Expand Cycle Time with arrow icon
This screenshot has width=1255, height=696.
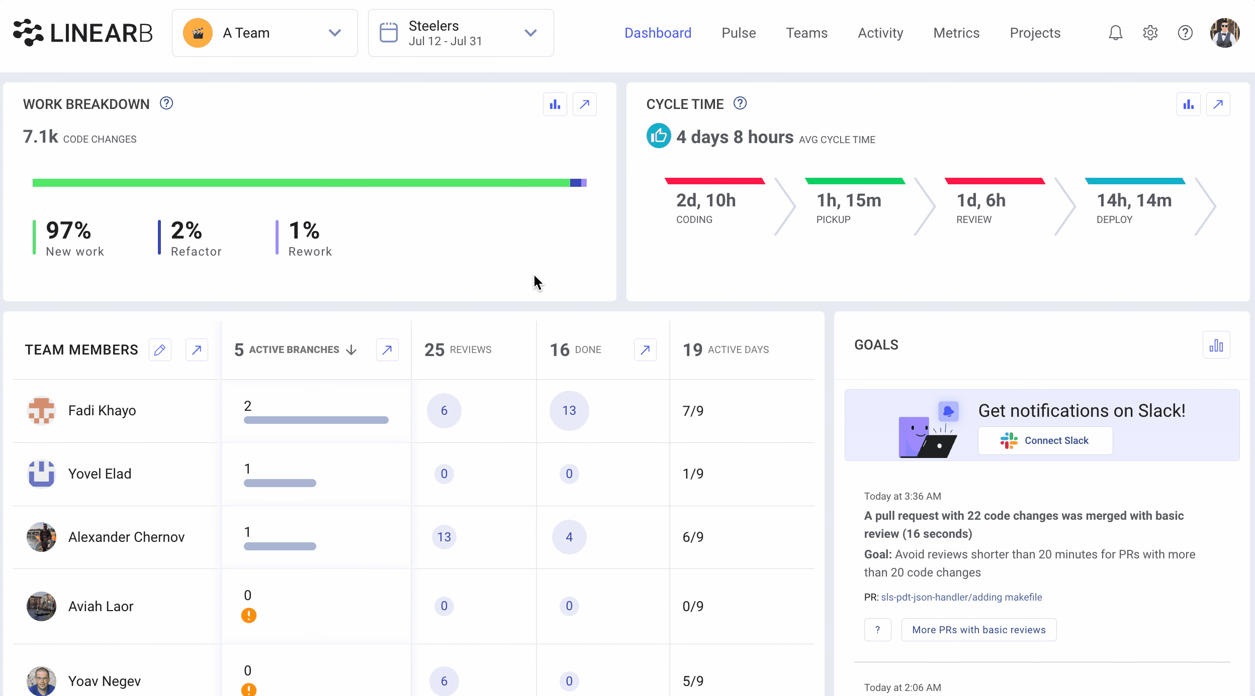coord(1218,104)
